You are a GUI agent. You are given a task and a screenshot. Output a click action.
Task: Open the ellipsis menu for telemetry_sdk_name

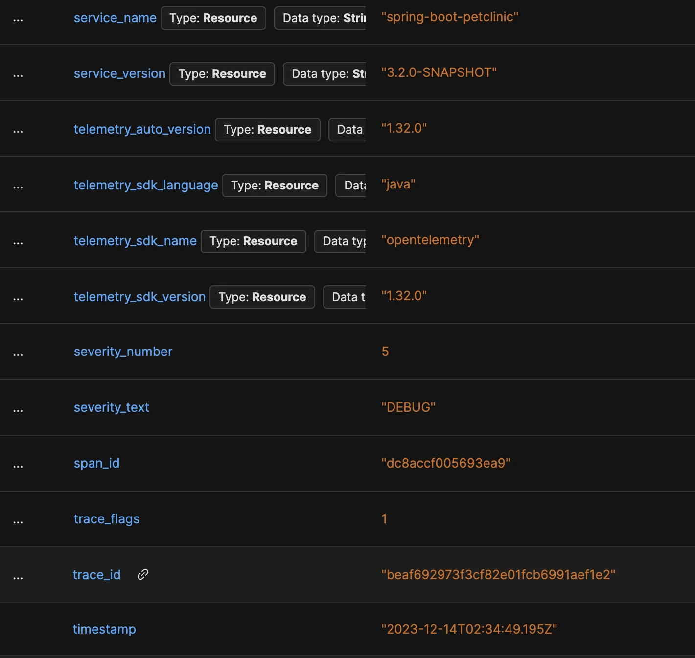(x=18, y=243)
